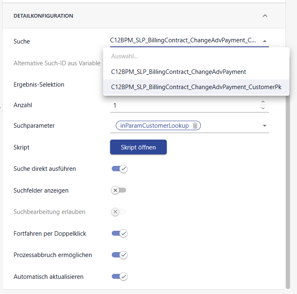
Task: Choose C12BPM_SLP_BillingContract_ChangeAdvPayment option
Action: pyautogui.click(x=196, y=72)
